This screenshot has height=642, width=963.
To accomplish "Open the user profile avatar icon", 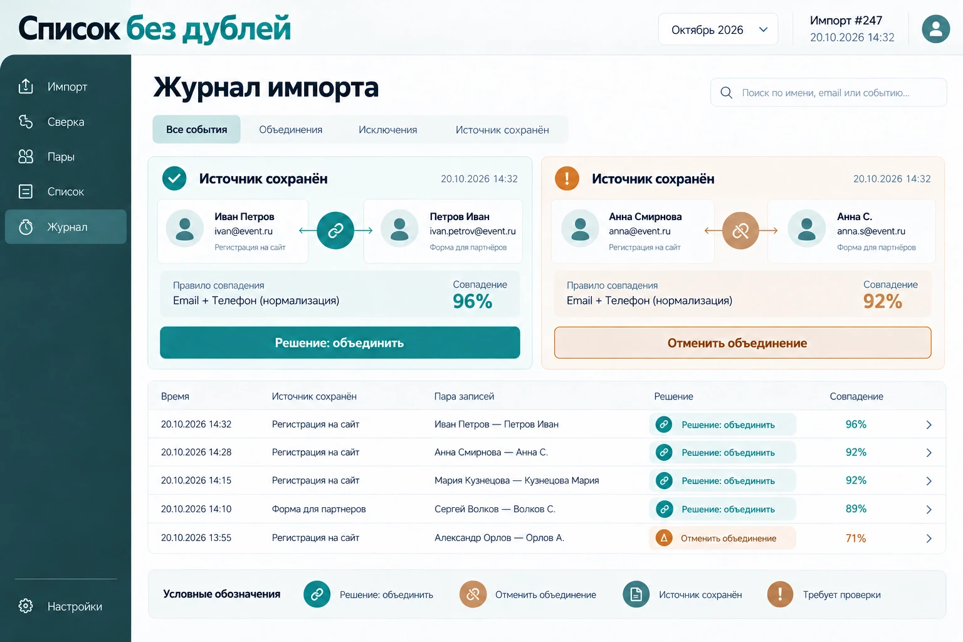I will [x=935, y=29].
